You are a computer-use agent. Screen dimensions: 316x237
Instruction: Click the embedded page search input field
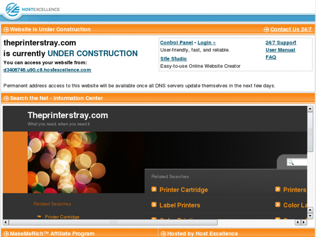point(297,162)
